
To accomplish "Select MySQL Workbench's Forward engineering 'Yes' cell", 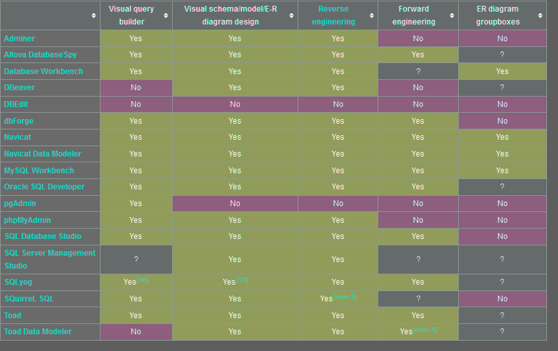I will 418,170.
